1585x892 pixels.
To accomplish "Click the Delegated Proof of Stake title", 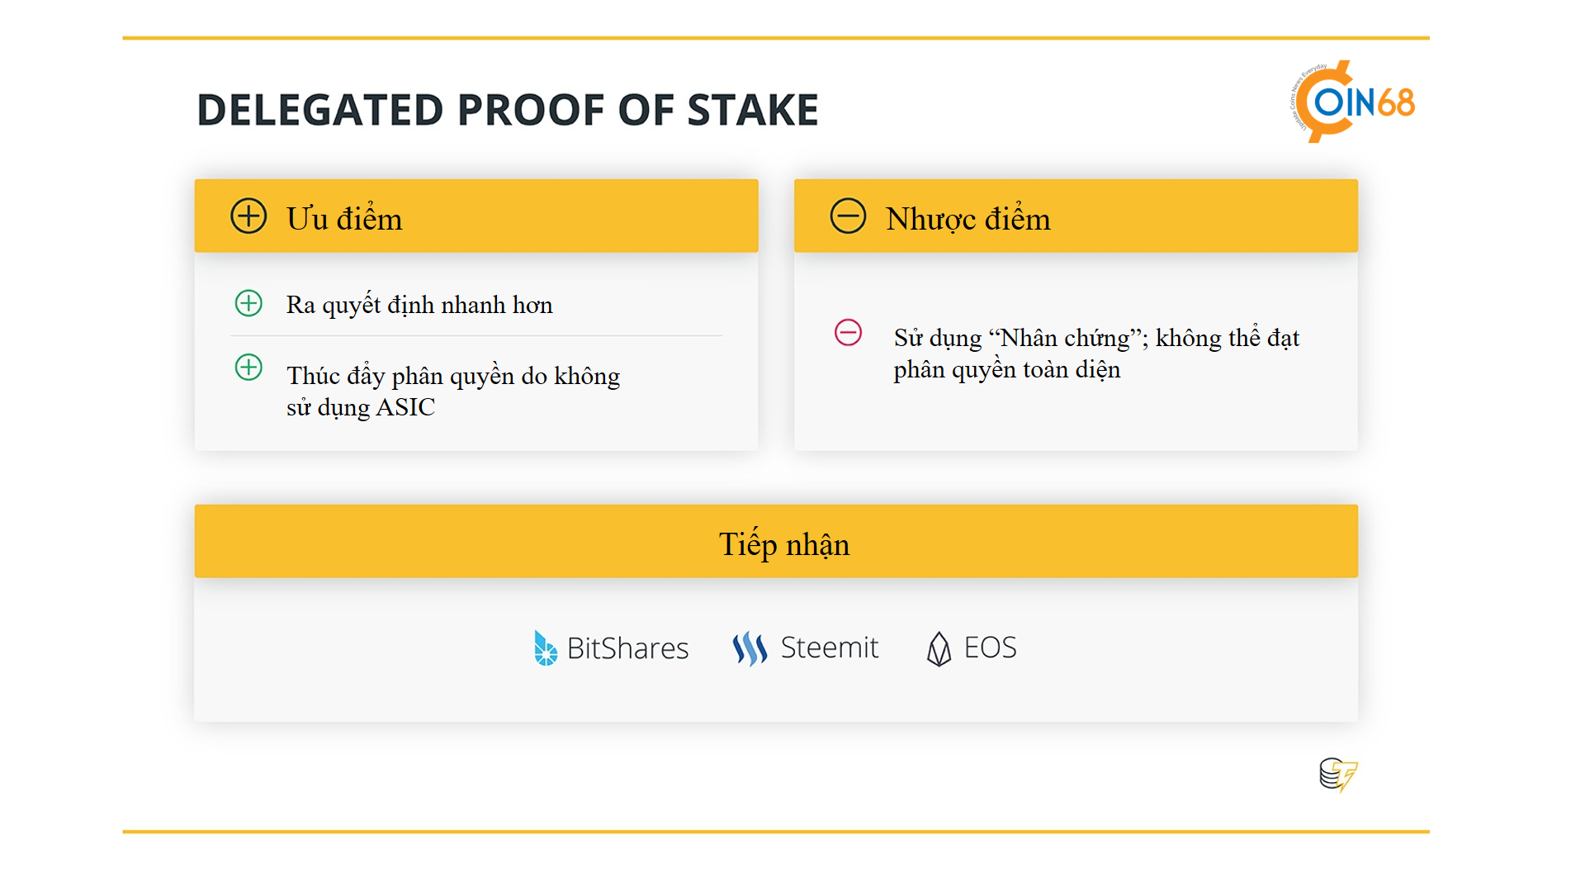I will pos(508,110).
